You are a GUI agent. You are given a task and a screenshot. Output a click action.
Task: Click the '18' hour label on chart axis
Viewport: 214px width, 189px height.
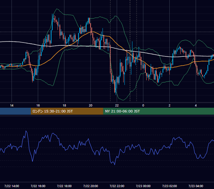[x=64, y=106]
